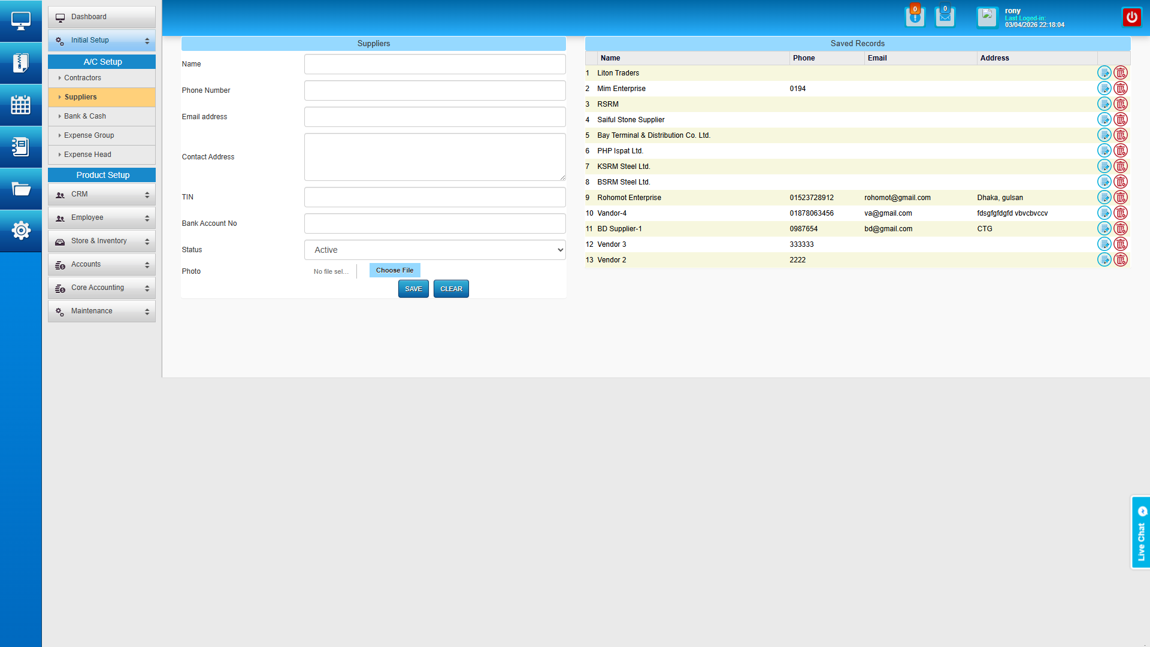Click the calendar icon in left sidebar

coord(21,105)
